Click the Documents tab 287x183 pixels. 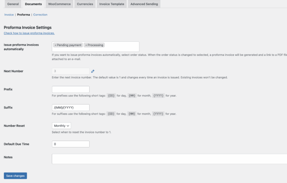point(33,4)
